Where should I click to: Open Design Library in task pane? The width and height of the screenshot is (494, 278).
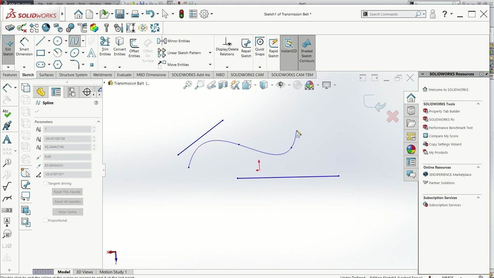point(411,110)
